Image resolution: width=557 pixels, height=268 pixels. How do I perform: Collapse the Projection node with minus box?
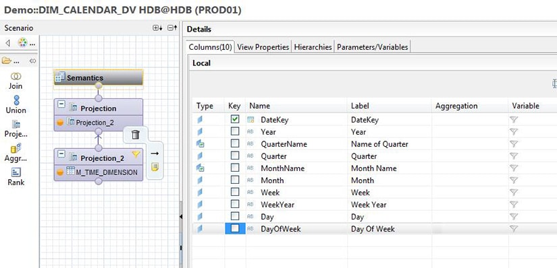(x=61, y=104)
